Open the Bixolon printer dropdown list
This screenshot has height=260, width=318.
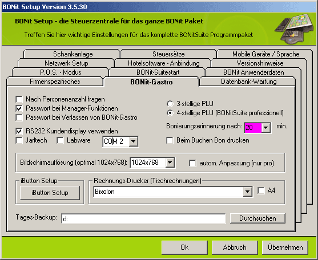pos(247,192)
